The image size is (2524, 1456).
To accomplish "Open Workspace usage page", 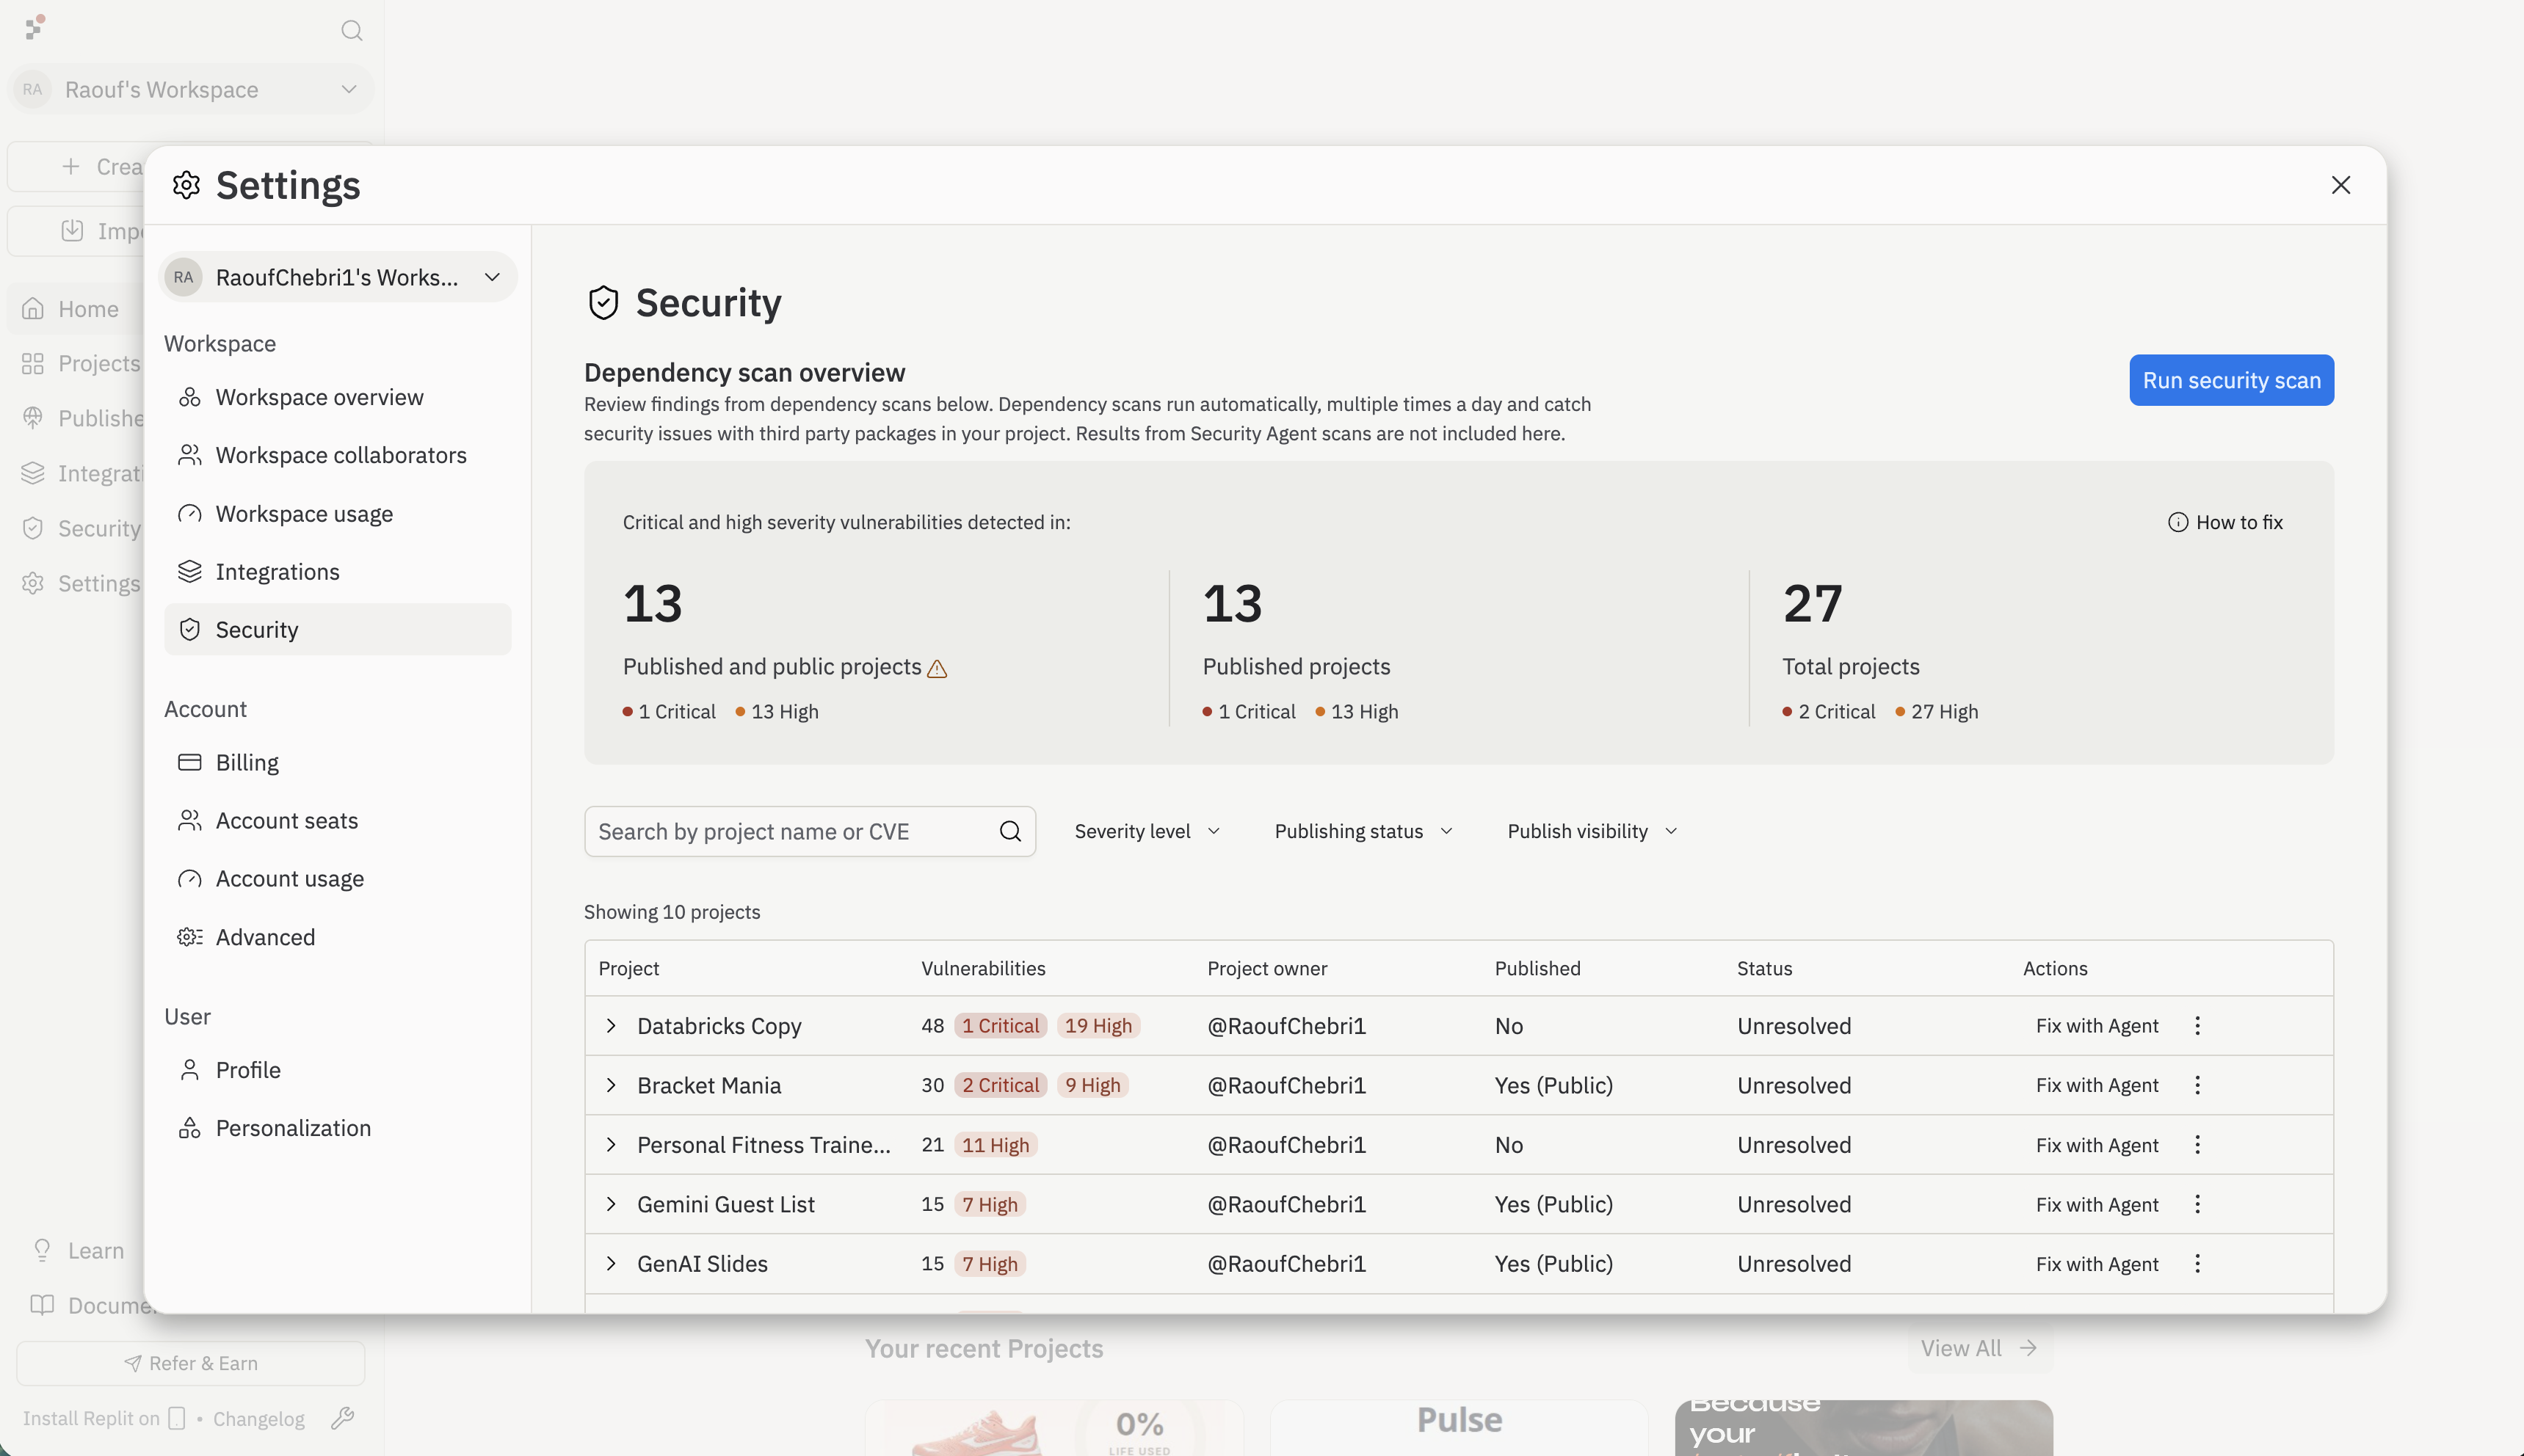I will click(x=338, y=513).
